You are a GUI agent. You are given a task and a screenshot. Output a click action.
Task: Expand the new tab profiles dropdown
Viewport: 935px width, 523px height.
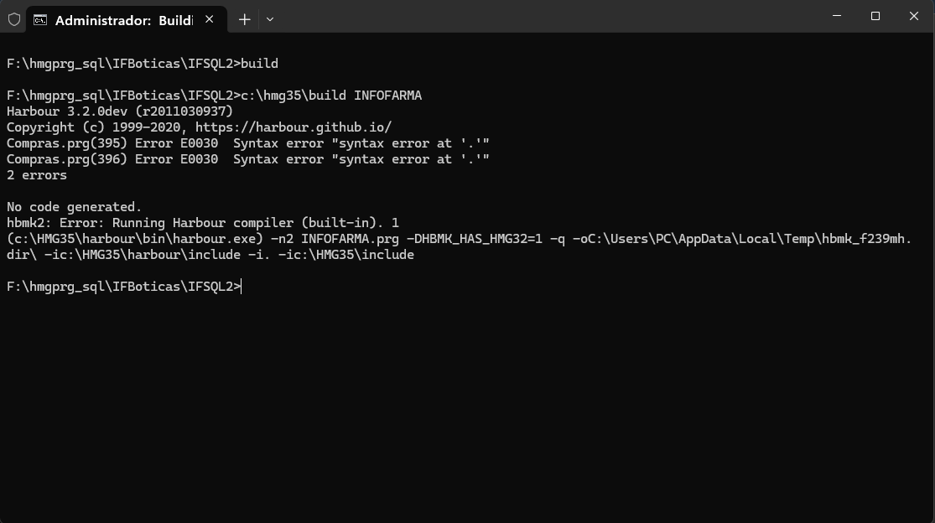pyautogui.click(x=270, y=19)
